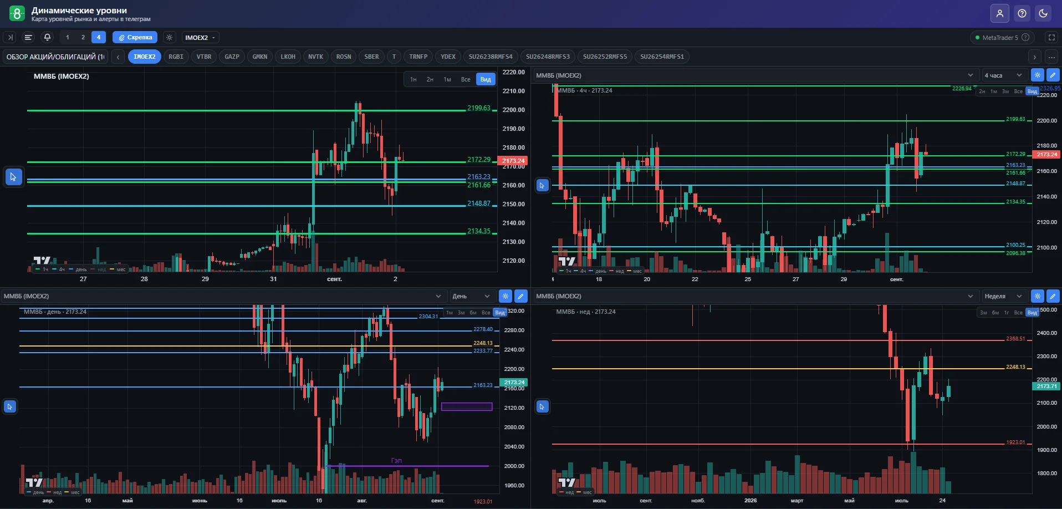Image resolution: width=1062 pixels, height=509 pixels.
Task: Set top-left chart range to 1н
Action: 413,79
